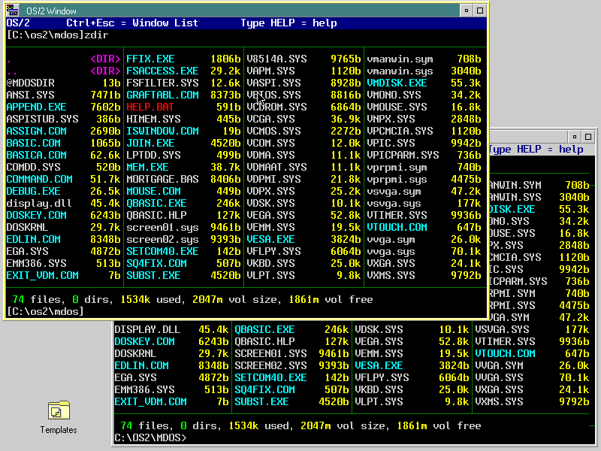
Task: Select SETCOM40.EXE in the front window
Action: point(162,251)
